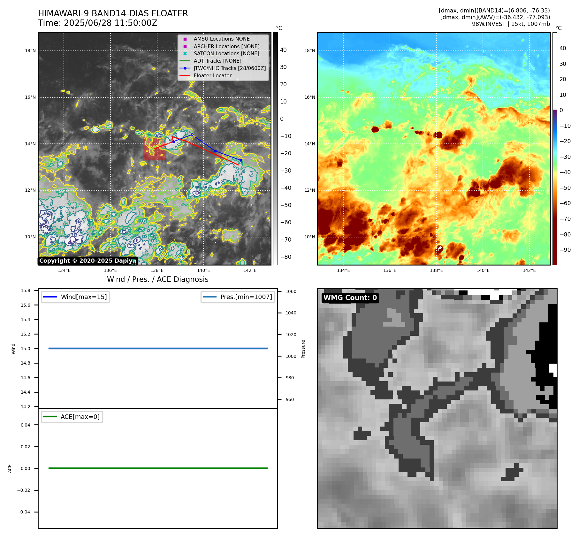The image size is (579, 540).
Task: Click the Wind / Pres. / ACE Diagnosis title
Action: 158,279
